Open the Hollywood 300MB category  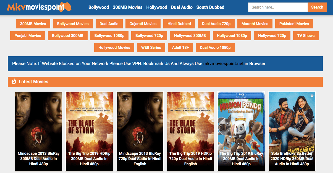190,36
